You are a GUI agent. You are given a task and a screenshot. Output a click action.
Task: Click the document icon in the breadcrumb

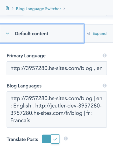click(x=7, y=8)
